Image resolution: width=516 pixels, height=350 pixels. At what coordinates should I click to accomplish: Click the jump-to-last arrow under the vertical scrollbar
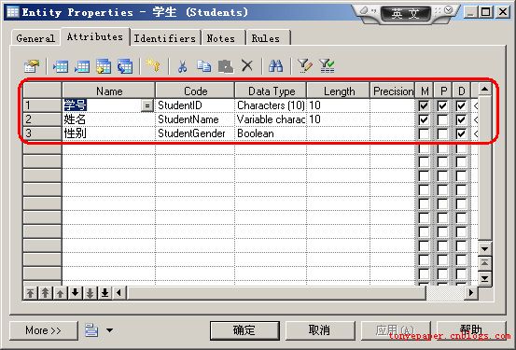point(484,279)
